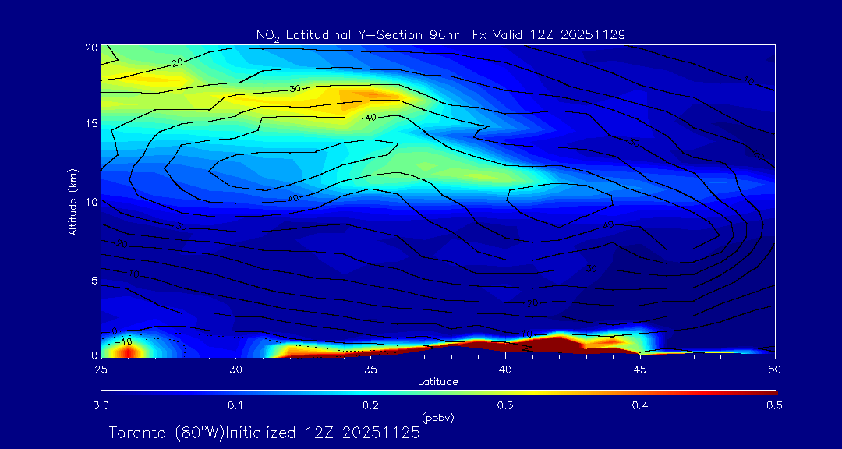Select the "Toronto (80°W)Initialized 12Z 20251125" caption

point(264,433)
